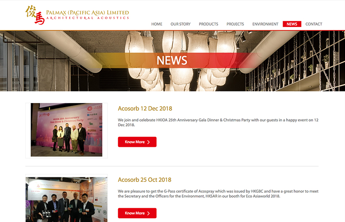Click the Acosorb 25 Oct 2018 headline
Screen dimensions: 345x222
tap(145, 180)
